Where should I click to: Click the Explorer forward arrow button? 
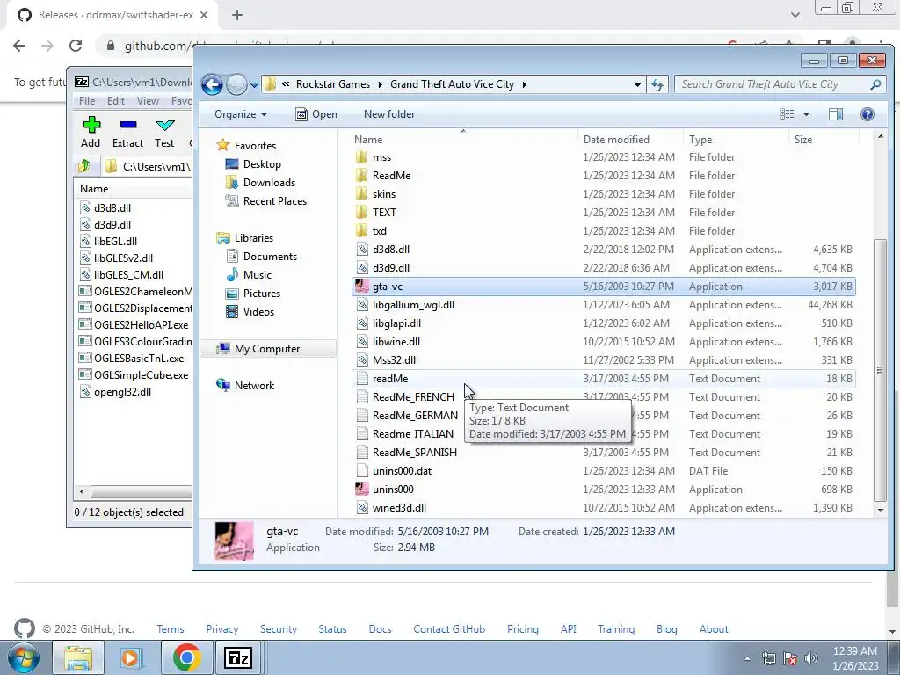(x=236, y=84)
